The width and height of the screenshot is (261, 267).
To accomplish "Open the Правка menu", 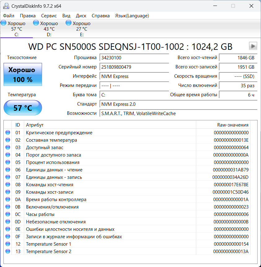I will click(x=28, y=16).
